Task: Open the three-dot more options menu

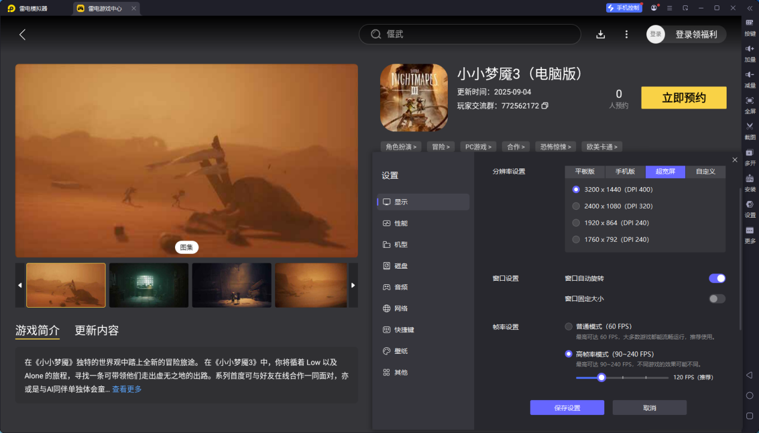Action: tap(627, 34)
